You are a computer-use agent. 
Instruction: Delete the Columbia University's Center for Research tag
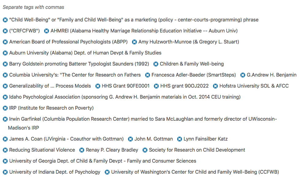coord(5,75)
